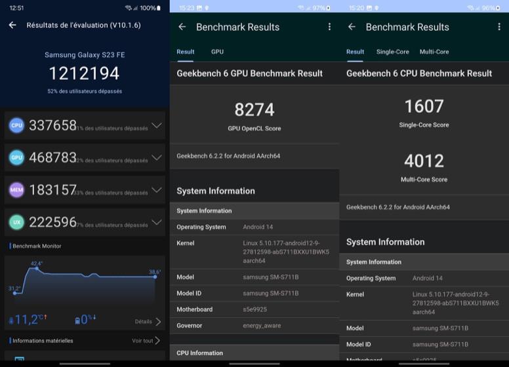Tap Governor energy_aware row
The image size is (509, 367).
pos(254,326)
